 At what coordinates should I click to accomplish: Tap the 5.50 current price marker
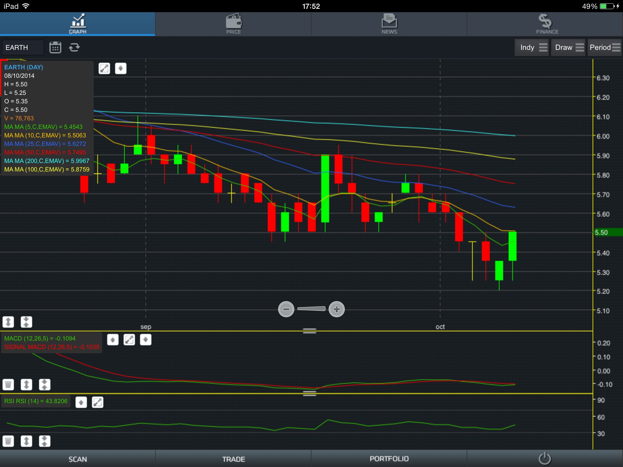coord(608,232)
